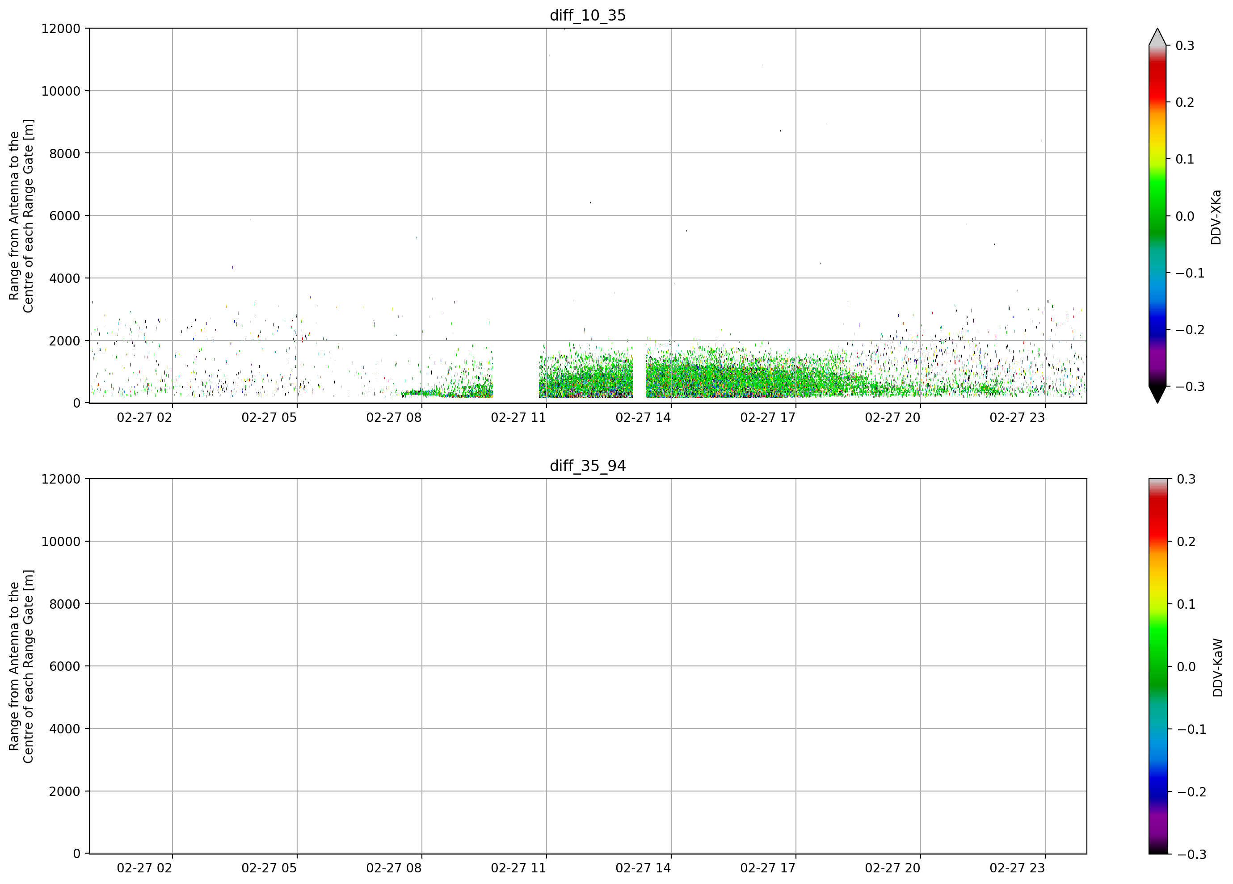Click the DDV-KaW colorbar gradient
This screenshot has width=1233, height=884.
pos(1157,666)
